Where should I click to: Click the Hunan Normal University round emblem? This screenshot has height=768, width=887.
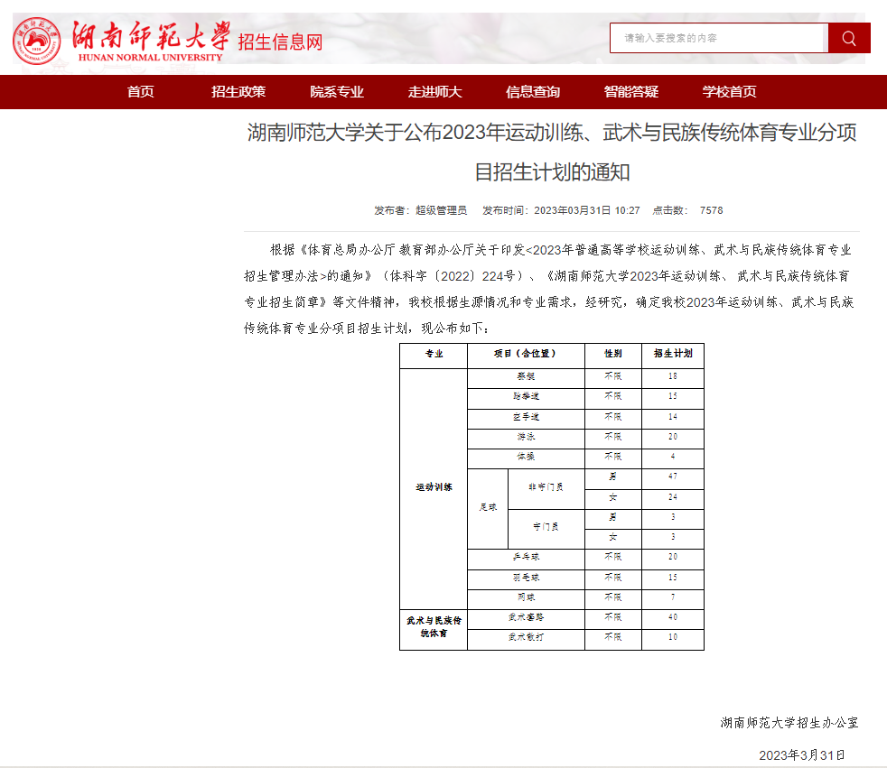click(x=37, y=42)
